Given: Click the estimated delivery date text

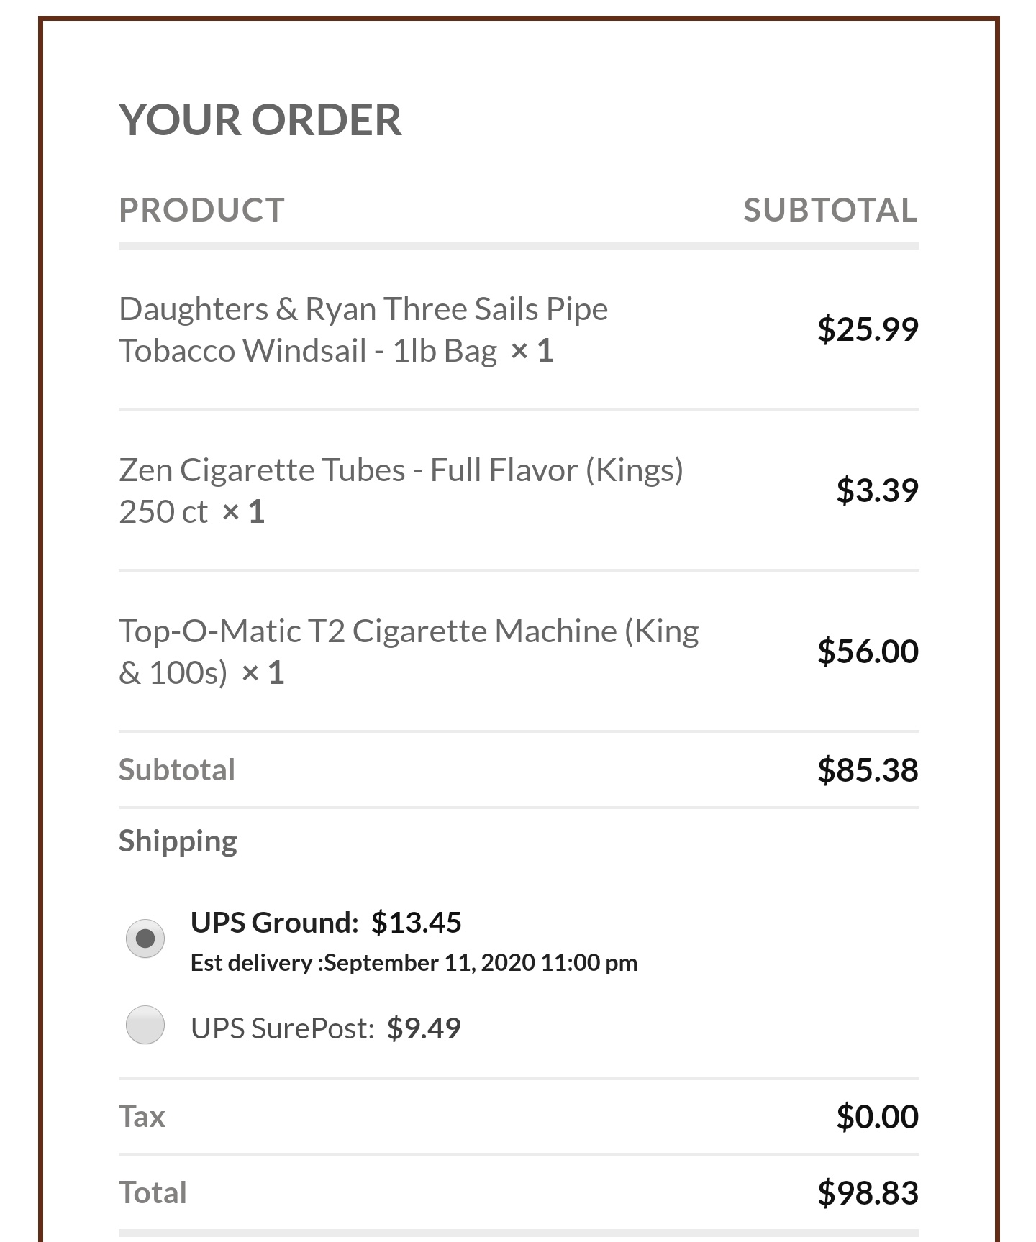Looking at the screenshot, I should click(x=413, y=962).
